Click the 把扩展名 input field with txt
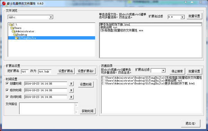Viewport: 208px width, 131px height. 25,71
